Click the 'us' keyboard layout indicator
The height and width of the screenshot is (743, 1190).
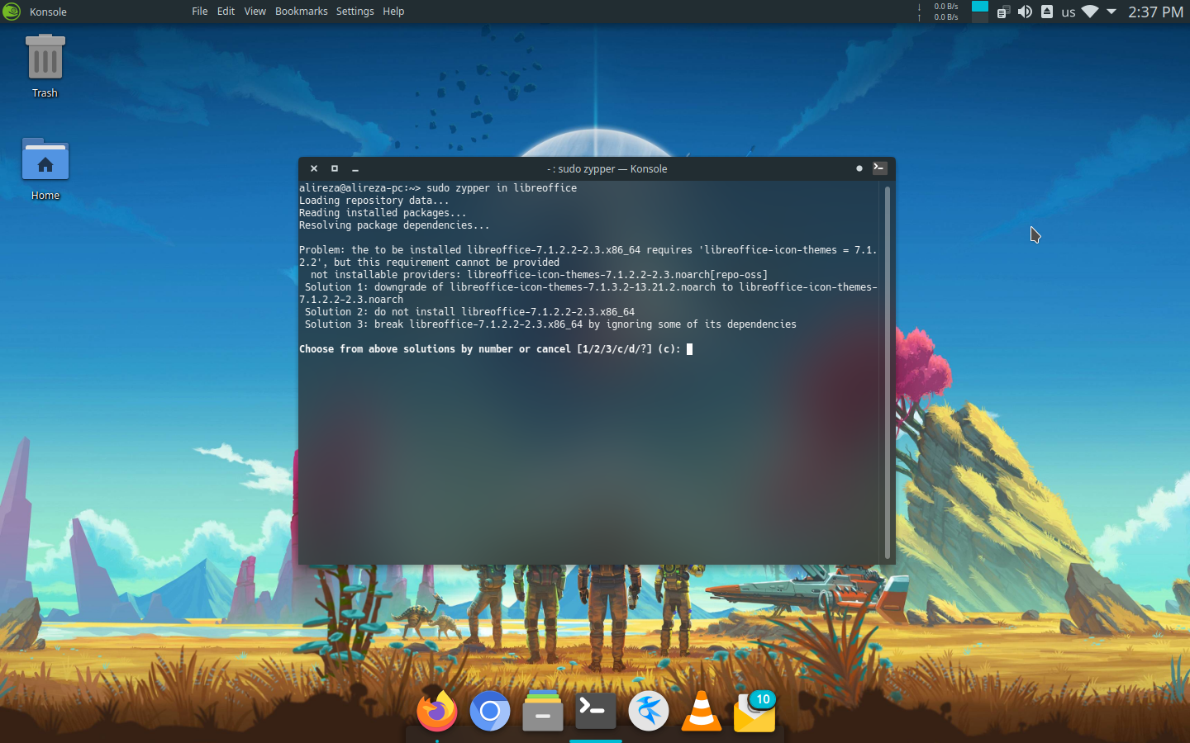(x=1069, y=12)
